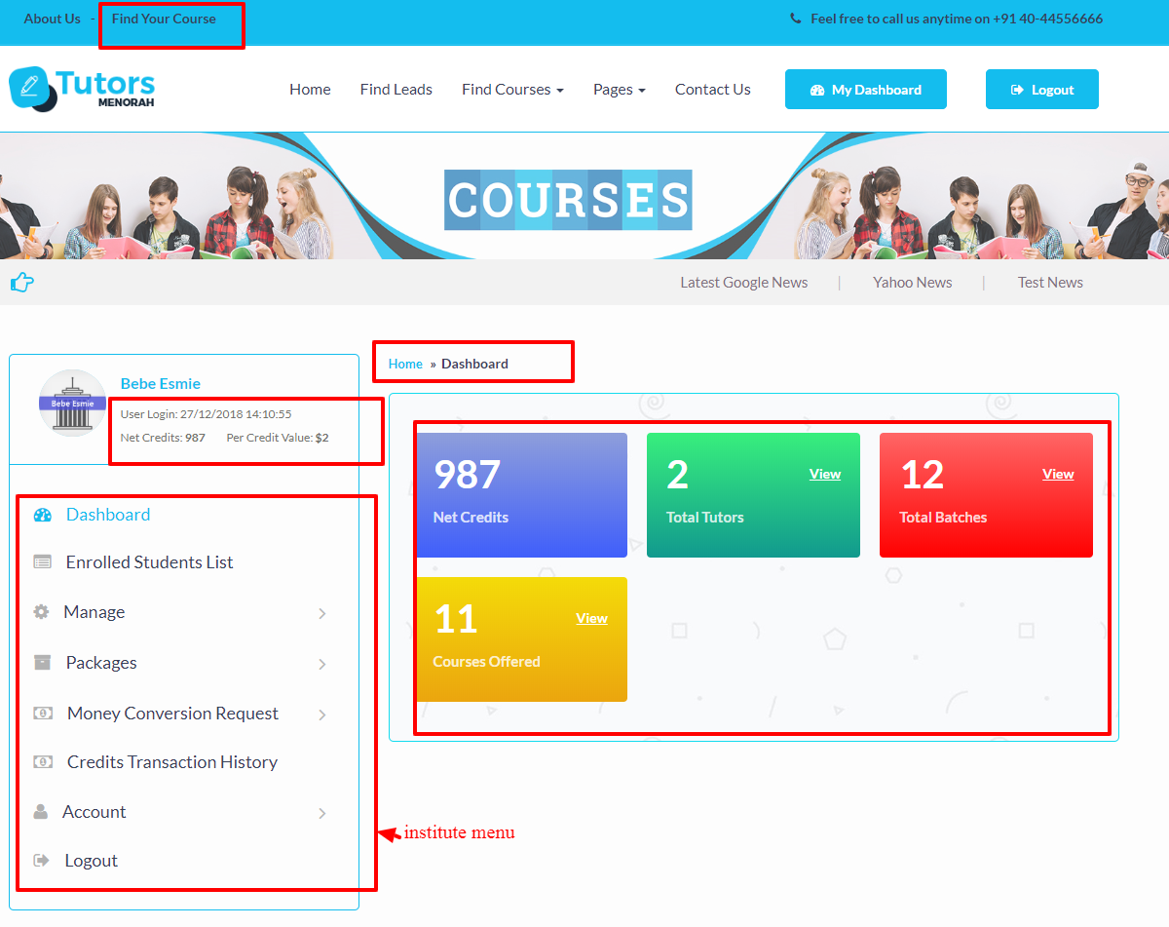Click the Packages box icon
Screen dimensions: 1169x927
coord(42,663)
